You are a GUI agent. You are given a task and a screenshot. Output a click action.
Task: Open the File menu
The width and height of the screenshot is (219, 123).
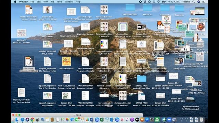point(32,2)
